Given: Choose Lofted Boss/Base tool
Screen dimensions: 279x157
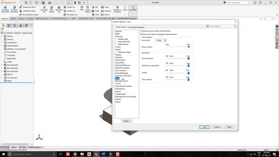Looking at the screenshot, I should point(27,11).
